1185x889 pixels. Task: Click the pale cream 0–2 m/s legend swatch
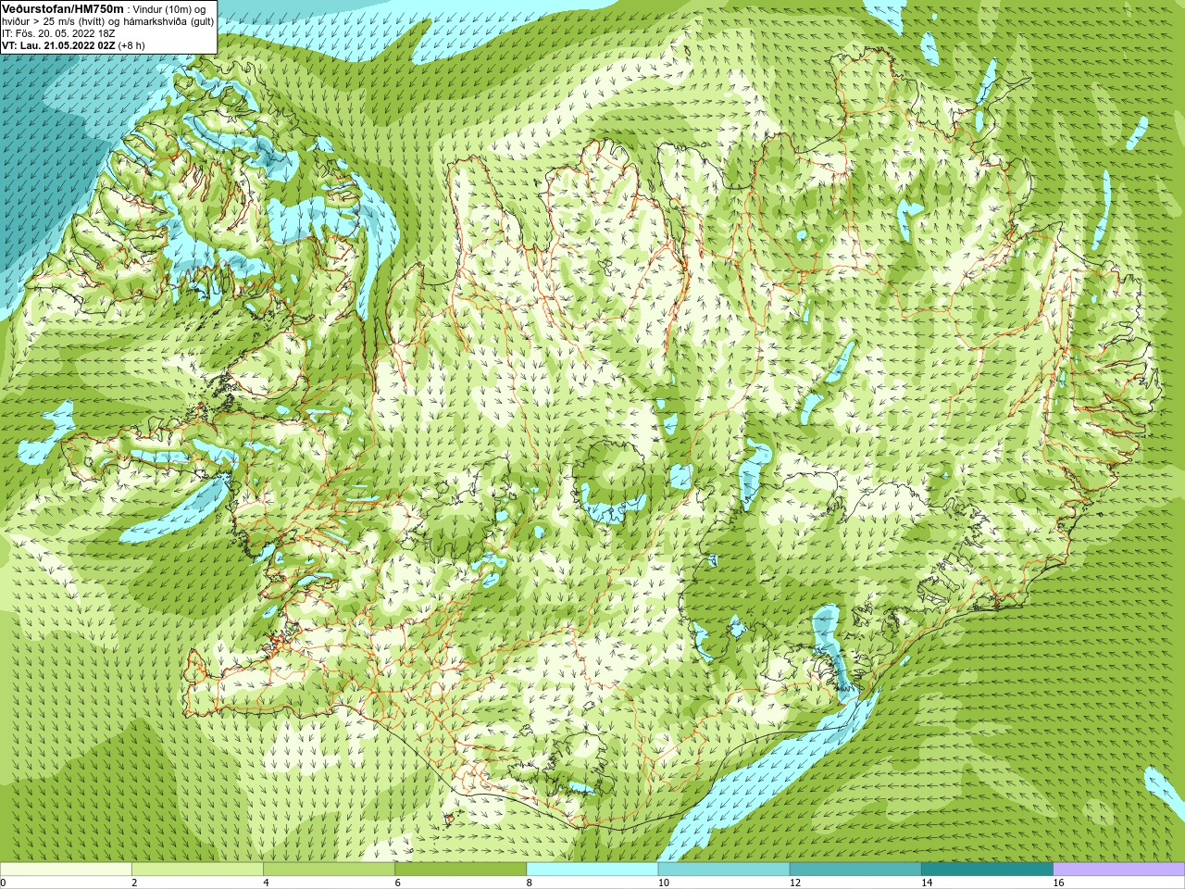66,870
